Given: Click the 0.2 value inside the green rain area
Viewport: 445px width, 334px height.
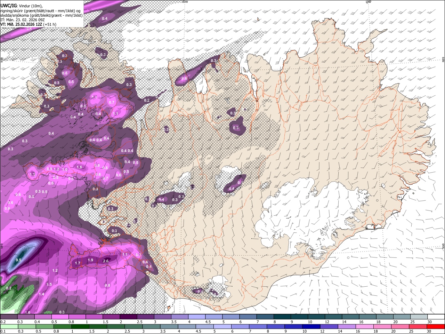Looking at the screenshot, I should coord(9,288).
